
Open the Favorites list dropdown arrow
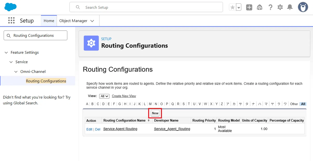239,7
